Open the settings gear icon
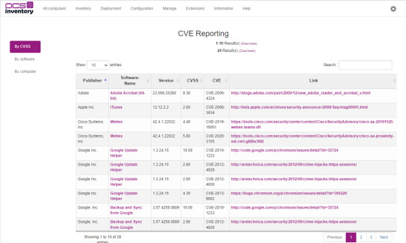This screenshot has width=406, height=243. coord(393,9)
